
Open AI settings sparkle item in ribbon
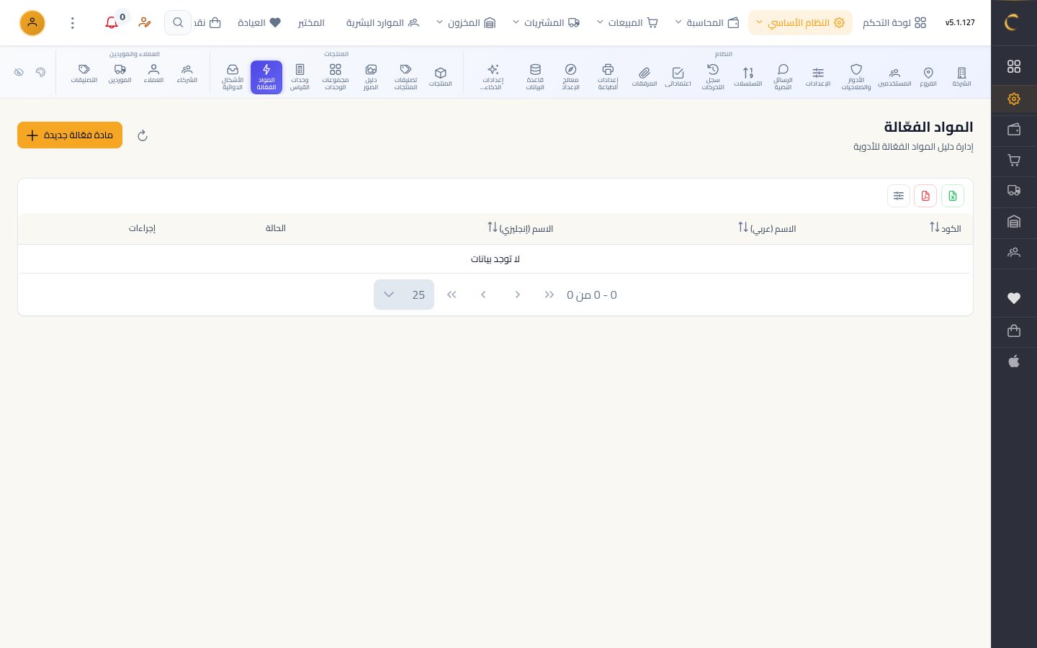[x=493, y=77]
